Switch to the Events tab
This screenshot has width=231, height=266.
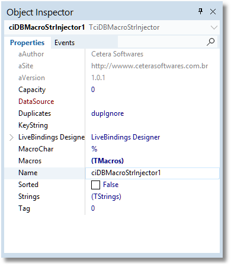(x=65, y=43)
